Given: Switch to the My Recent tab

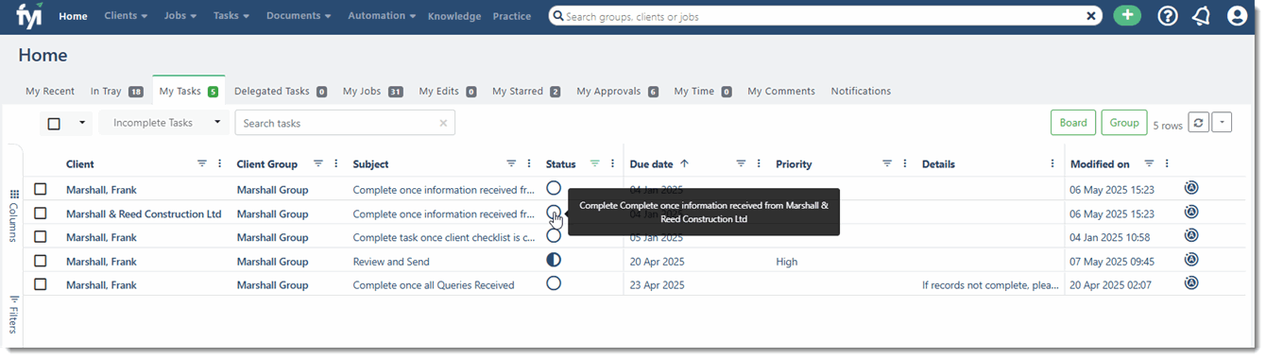Looking at the screenshot, I should pyautogui.click(x=50, y=92).
